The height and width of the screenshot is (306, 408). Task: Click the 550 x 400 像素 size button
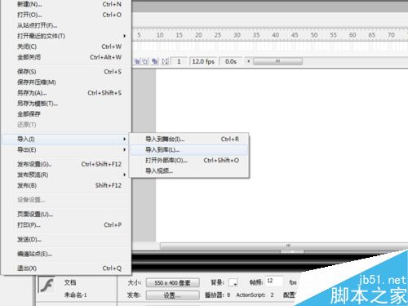click(173, 282)
